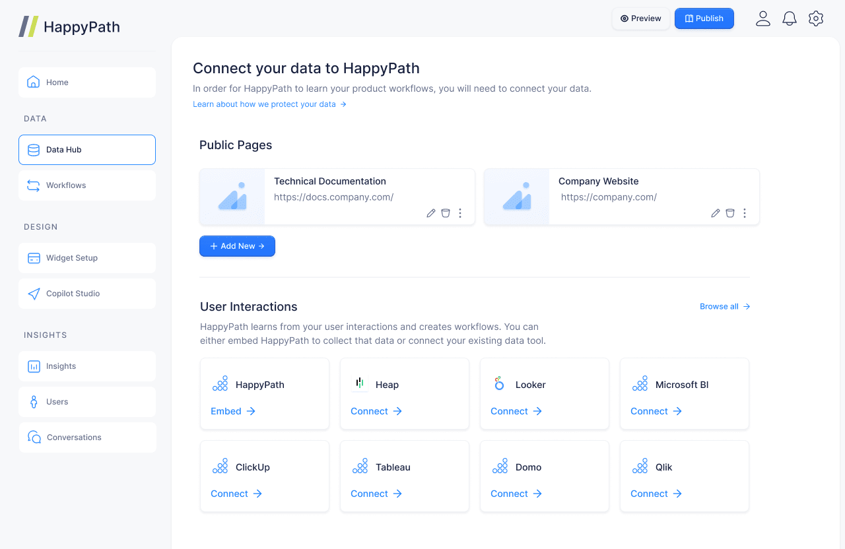The image size is (845, 549).
Task: Delete Company Website with the trash icon
Action: [730, 213]
